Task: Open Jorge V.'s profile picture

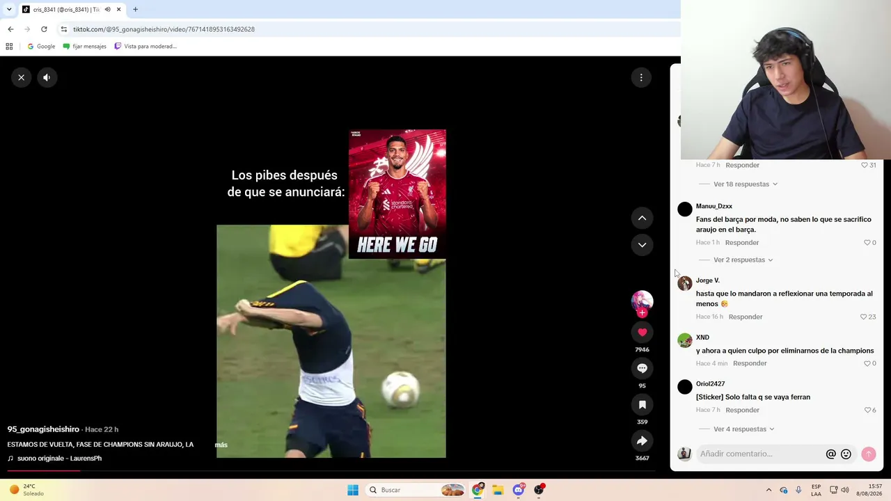Action: (x=685, y=283)
